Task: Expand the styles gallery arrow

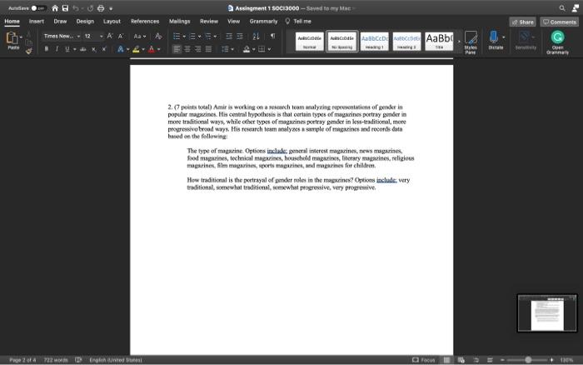Action: point(459,42)
